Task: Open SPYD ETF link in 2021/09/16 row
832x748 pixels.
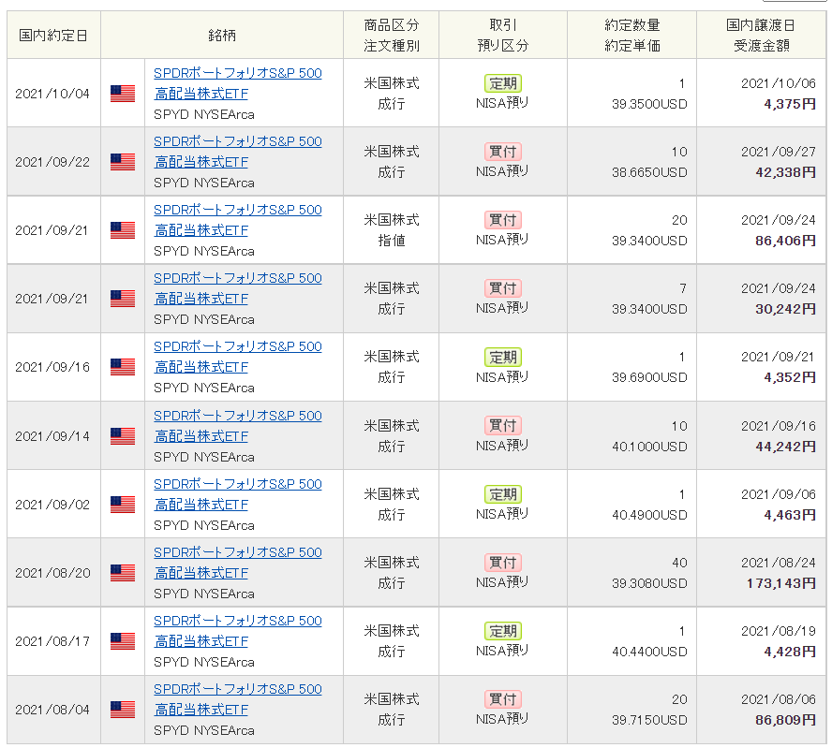Action: [x=238, y=358]
